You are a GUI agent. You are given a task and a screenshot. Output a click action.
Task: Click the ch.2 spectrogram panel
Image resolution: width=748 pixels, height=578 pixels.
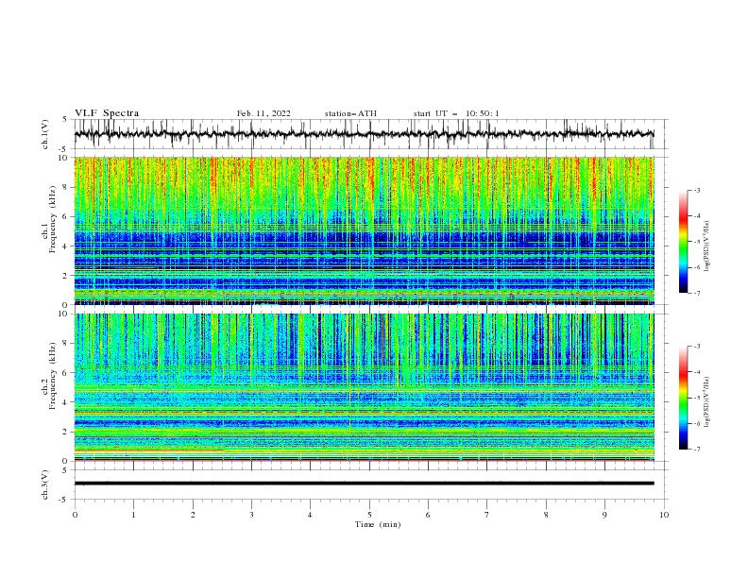364,387
